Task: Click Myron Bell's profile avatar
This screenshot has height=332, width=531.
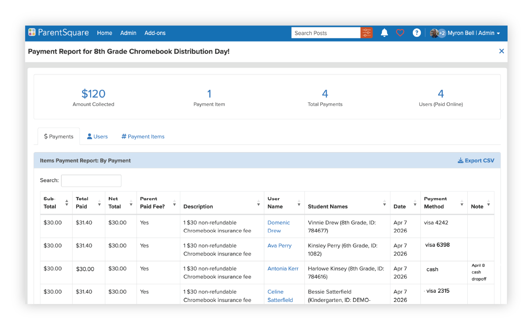Action: (x=434, y=33)
